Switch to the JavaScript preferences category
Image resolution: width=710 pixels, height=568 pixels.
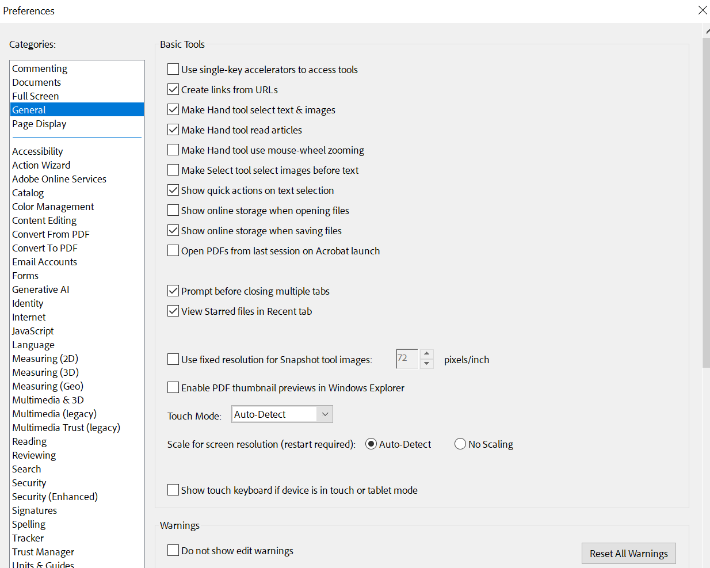33,330
